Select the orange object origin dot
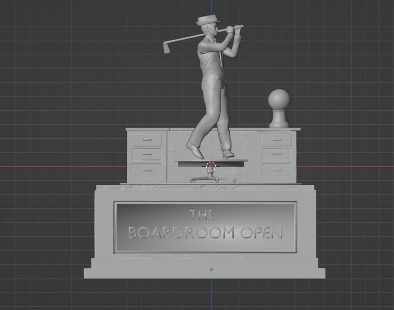Image resolution: width=394 pixels, height=310 pixels. pyautogui.click(x=211, y=269)
